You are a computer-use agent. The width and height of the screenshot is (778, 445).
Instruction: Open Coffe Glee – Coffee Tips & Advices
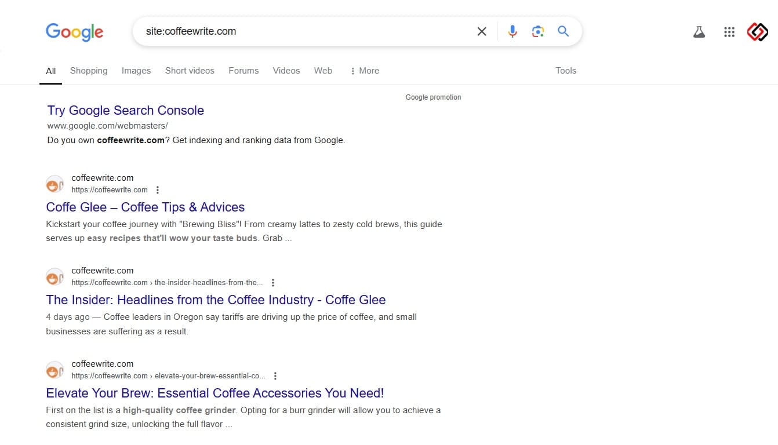pos(145,207)
